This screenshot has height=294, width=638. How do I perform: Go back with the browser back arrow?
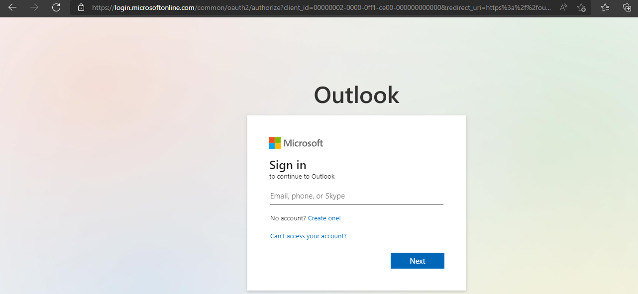tap(12, 7)
